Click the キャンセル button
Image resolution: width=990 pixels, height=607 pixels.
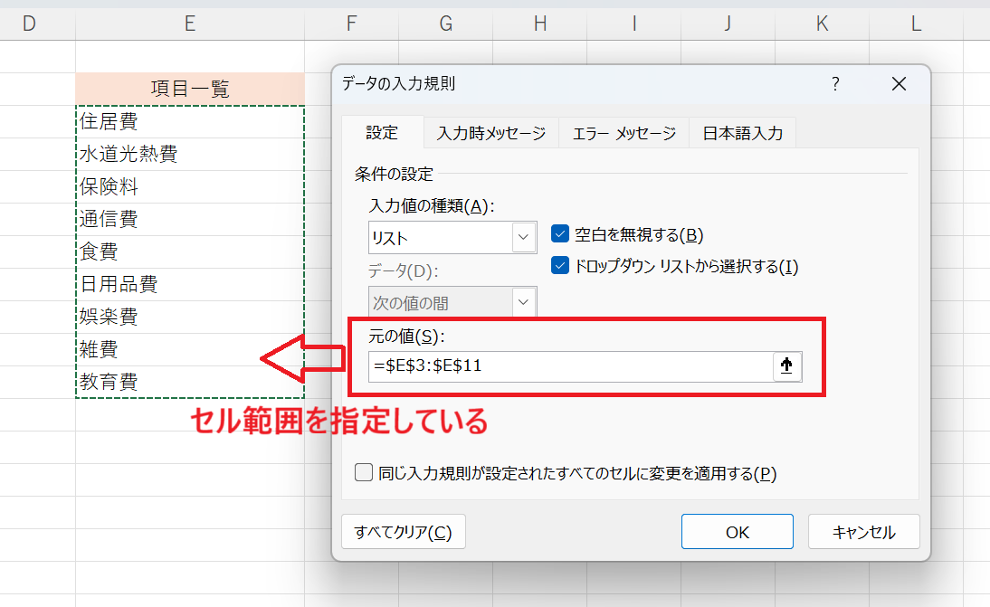tap(863, 532)
